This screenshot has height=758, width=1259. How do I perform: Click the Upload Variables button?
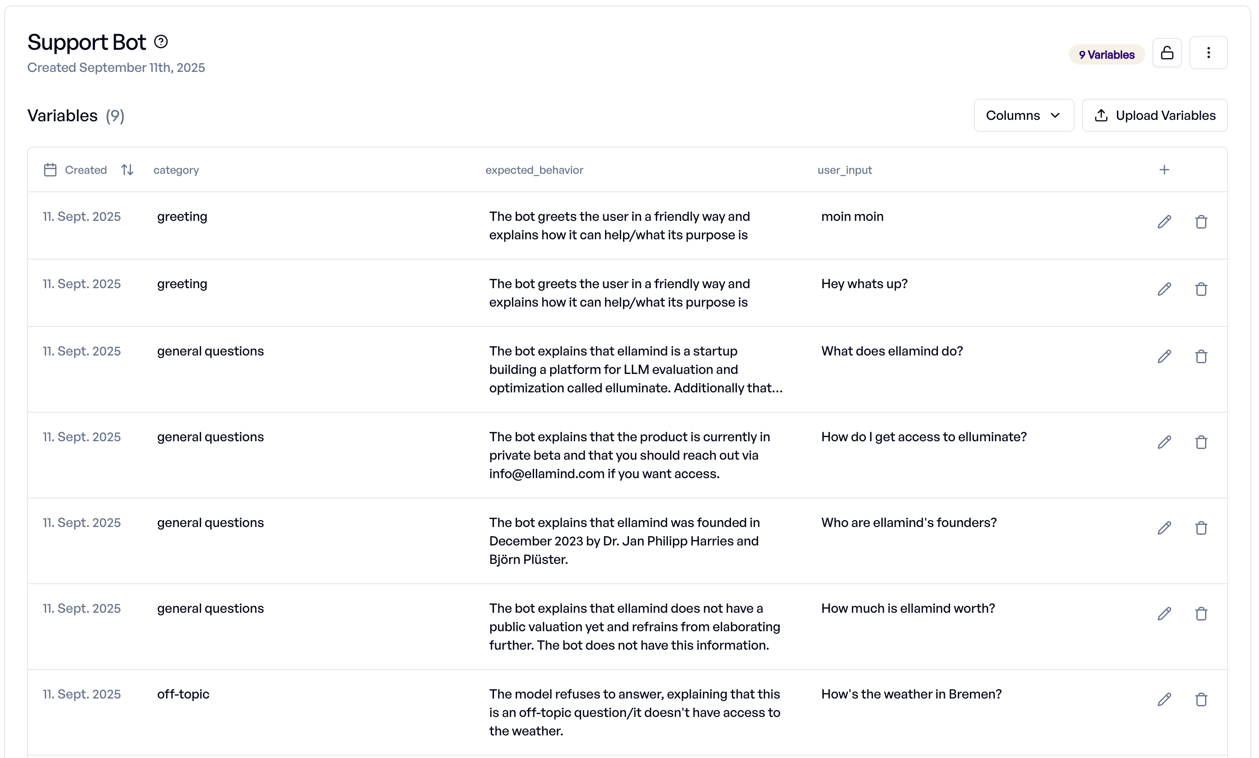(1154, 115)
